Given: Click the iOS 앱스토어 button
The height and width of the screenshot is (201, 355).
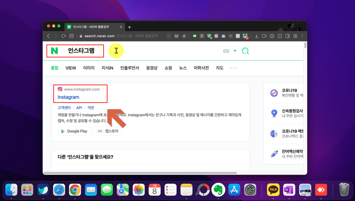Looking at the screenshot, I should pos(107,131).
